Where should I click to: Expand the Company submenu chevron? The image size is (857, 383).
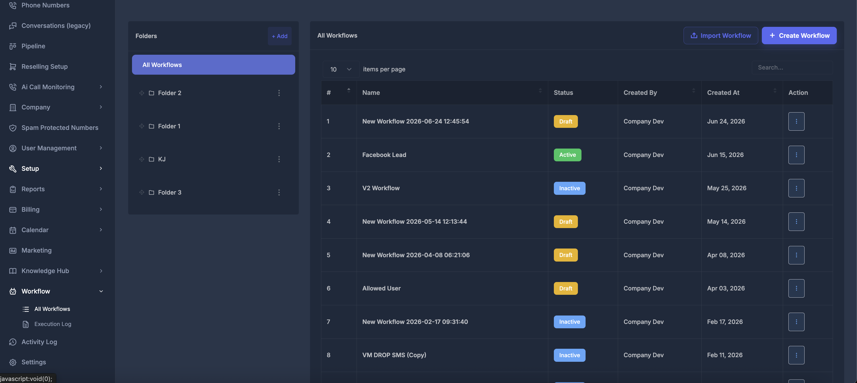pos(101,107)
